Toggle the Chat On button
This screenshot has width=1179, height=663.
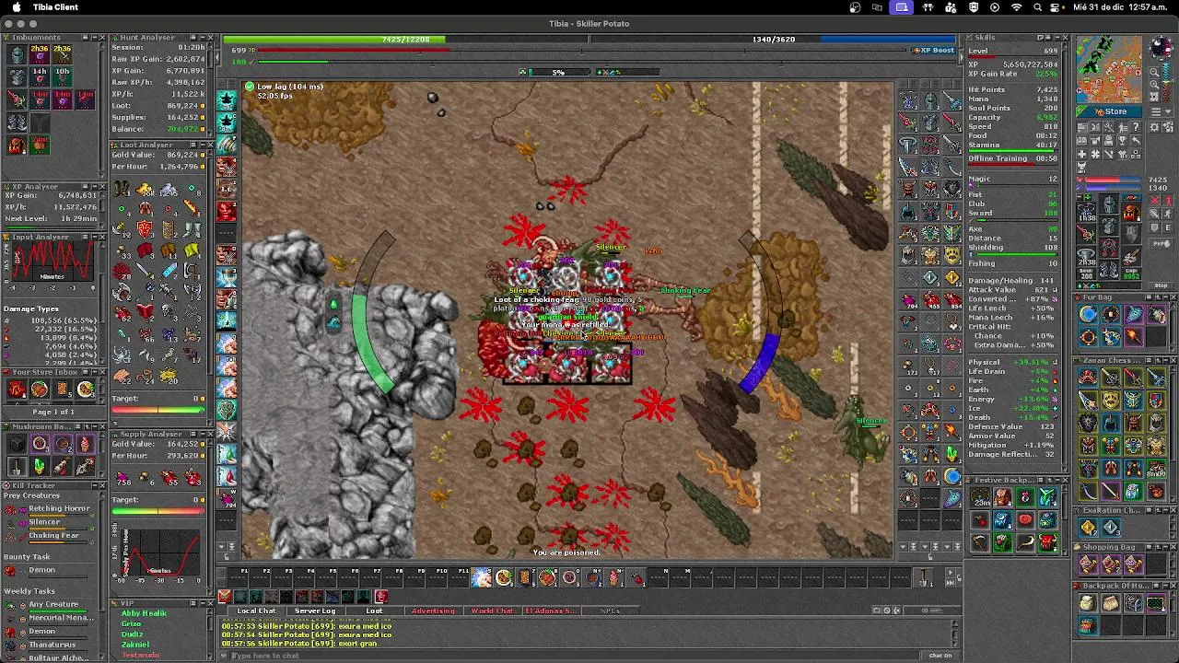[x=940, y=656]
